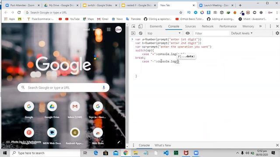The height and width of the screenshot is (157, 280).
Task: Open the Google Drive shortcut tile
Action: click(52, 109)
